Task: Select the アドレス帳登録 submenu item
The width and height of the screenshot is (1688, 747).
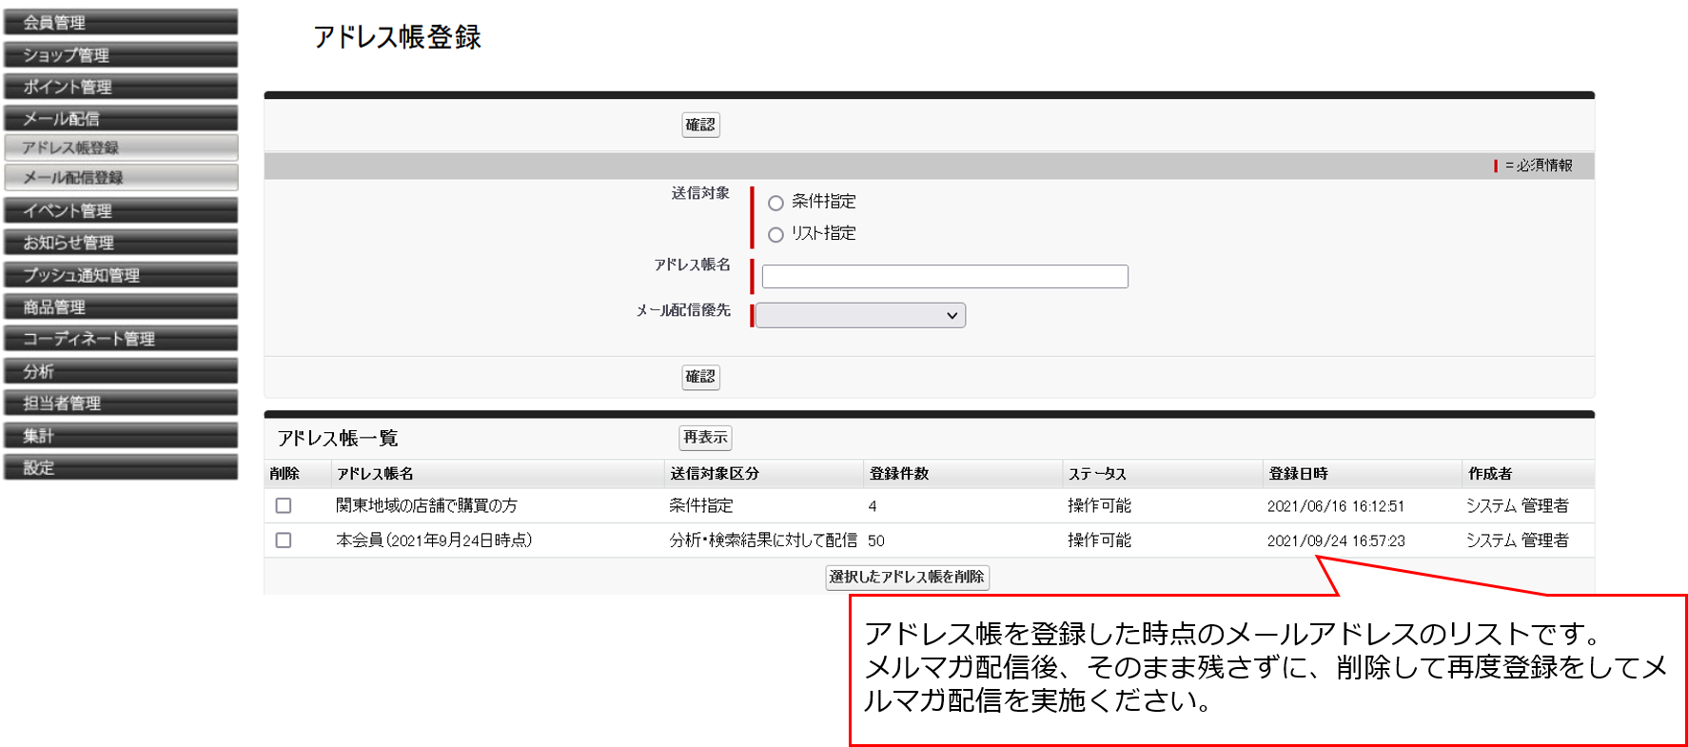Action: (x=121, y=147)
